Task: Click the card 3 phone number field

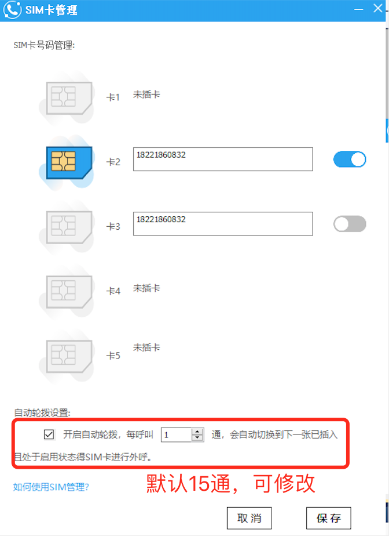Action: [x=223, y=224]
